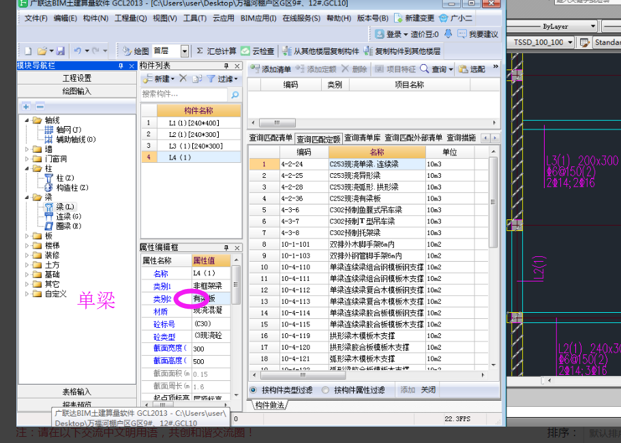This screenshot has height=443, width=621.
Task: Click the 绘图输入 button
Action: [x=77, y=91]
